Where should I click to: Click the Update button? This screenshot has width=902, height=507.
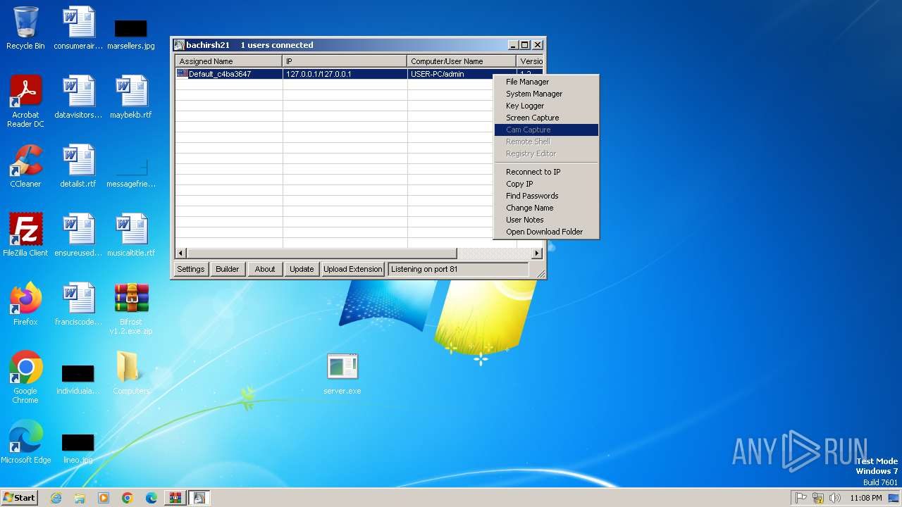click(302, 269)
